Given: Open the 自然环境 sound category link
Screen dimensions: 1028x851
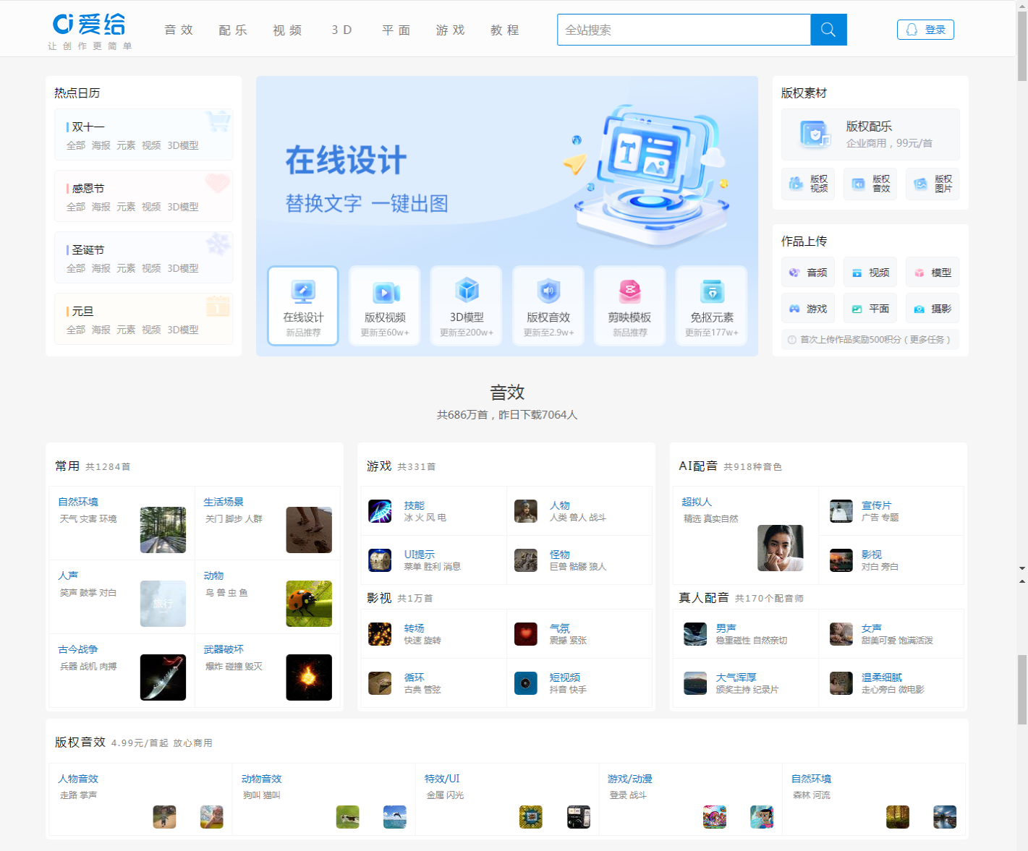Looking at the screenshot, I should coord(78,501).
